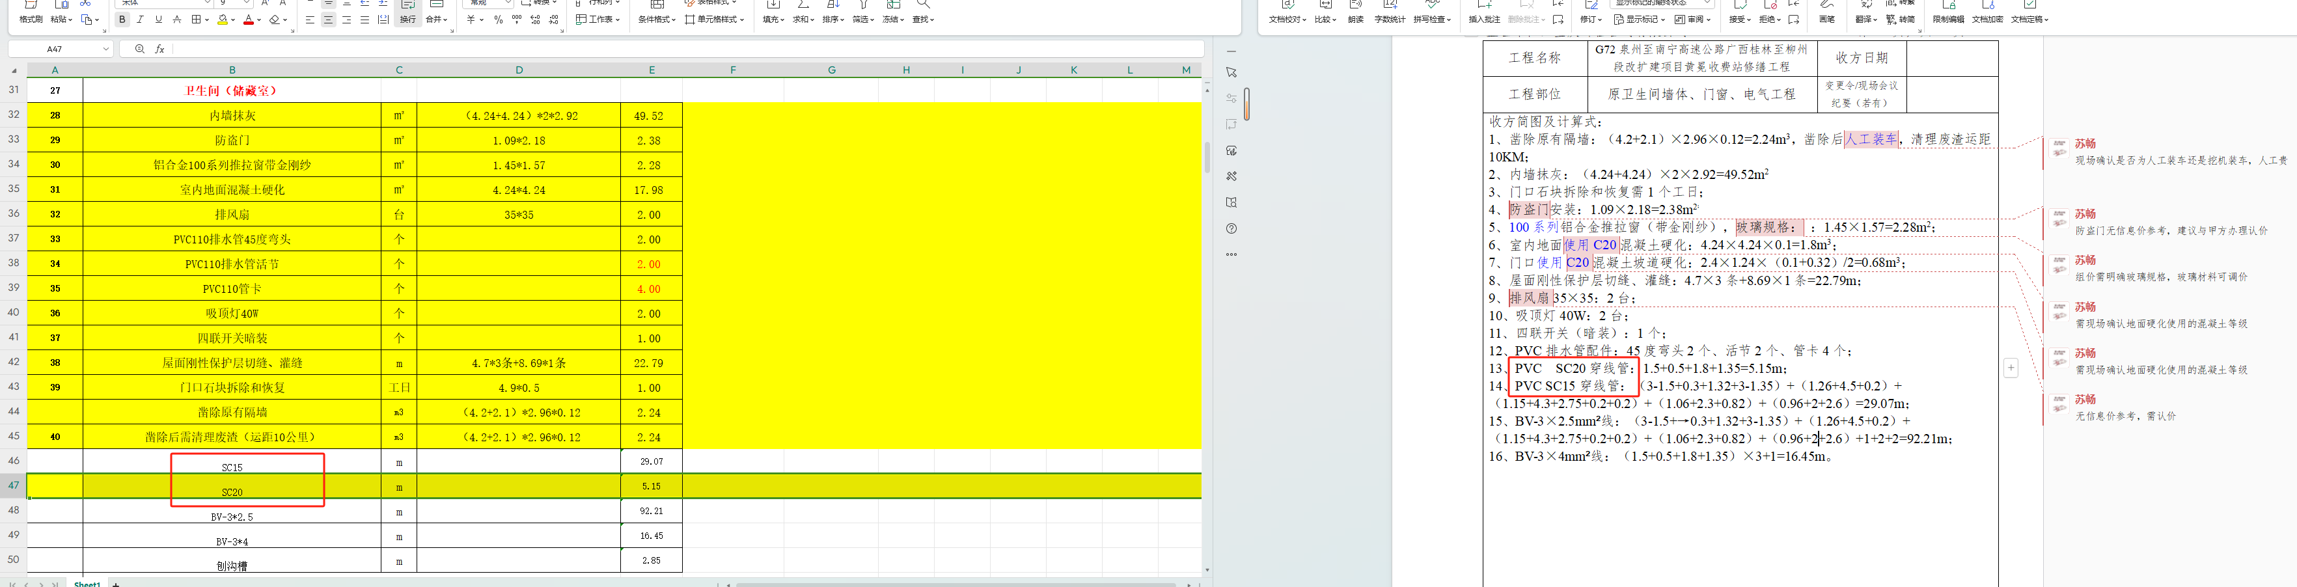Click the Read Aloud (朗读) button
The image size is (2297, 587).
[x=1355, y=12]
